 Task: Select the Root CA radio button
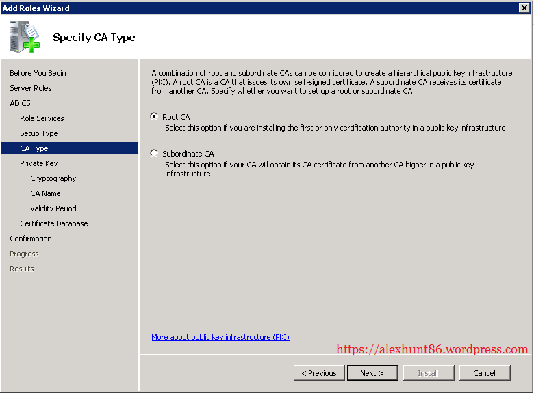coord(154,117)
